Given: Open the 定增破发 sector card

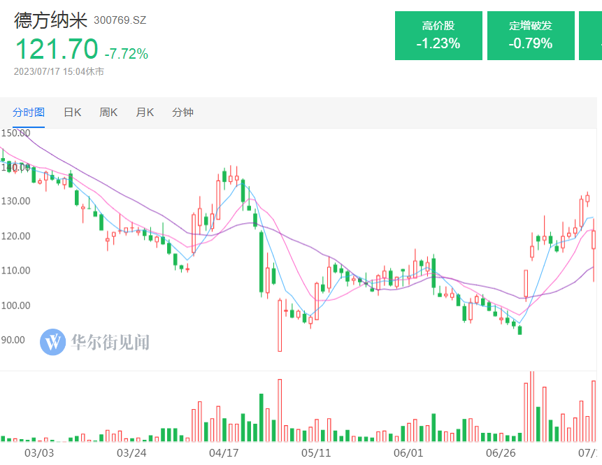Looking at the screenshot, I should click(531, 36).
